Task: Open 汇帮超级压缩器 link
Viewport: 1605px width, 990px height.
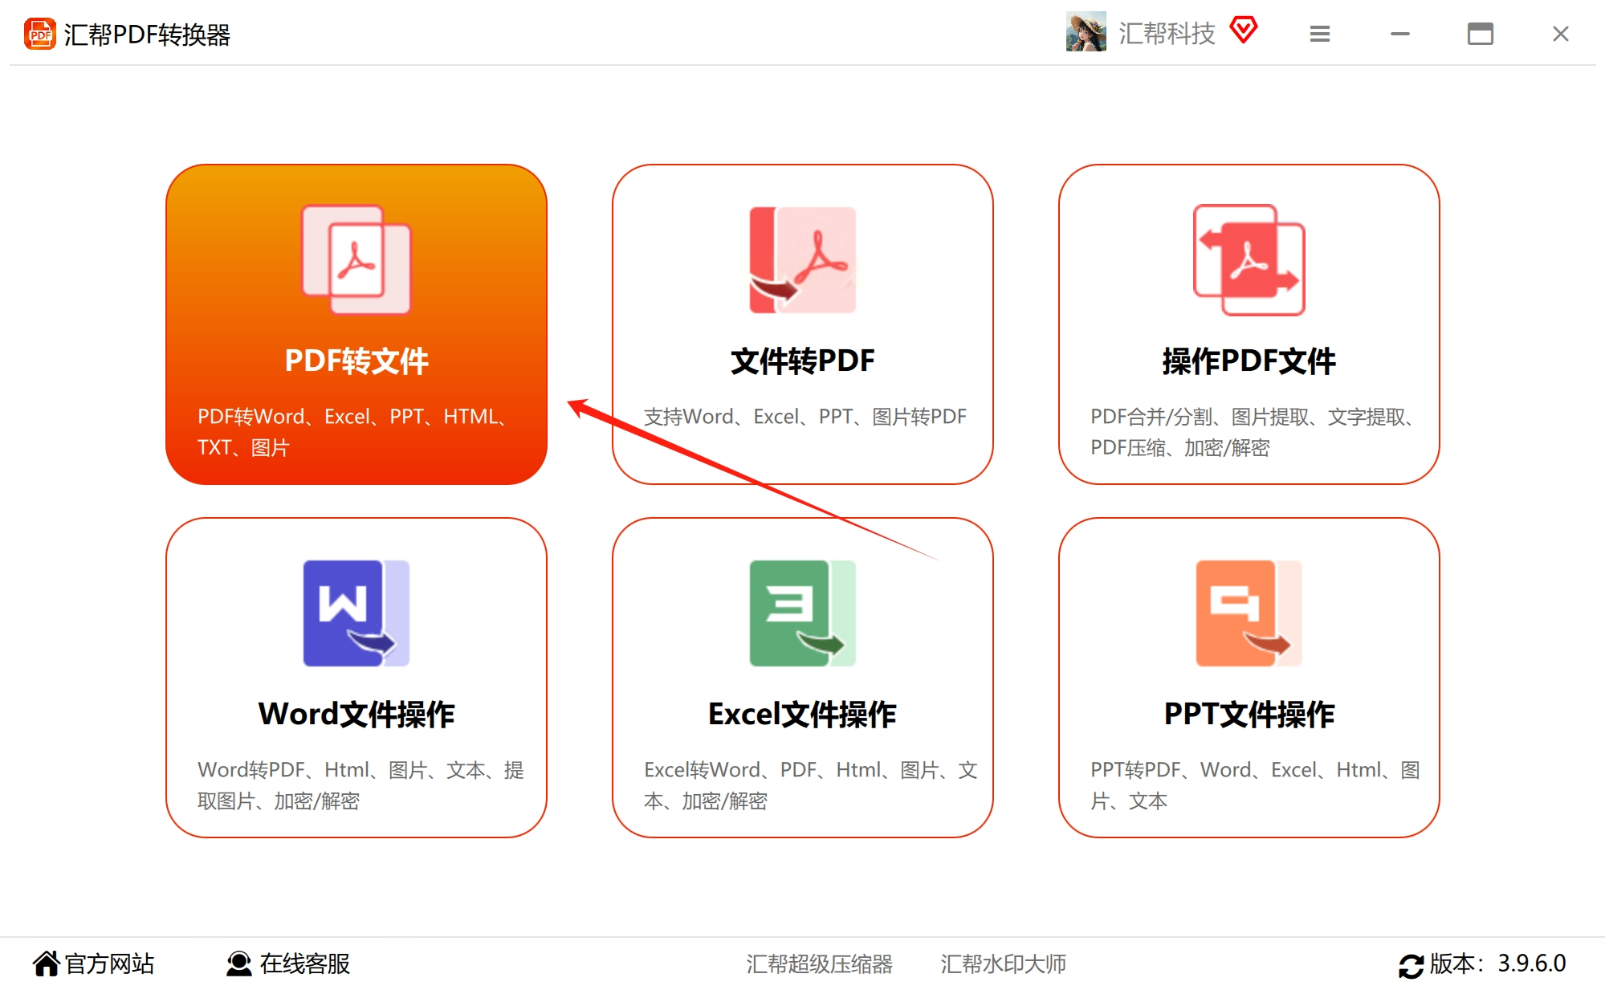Action: tap(819, 964)
